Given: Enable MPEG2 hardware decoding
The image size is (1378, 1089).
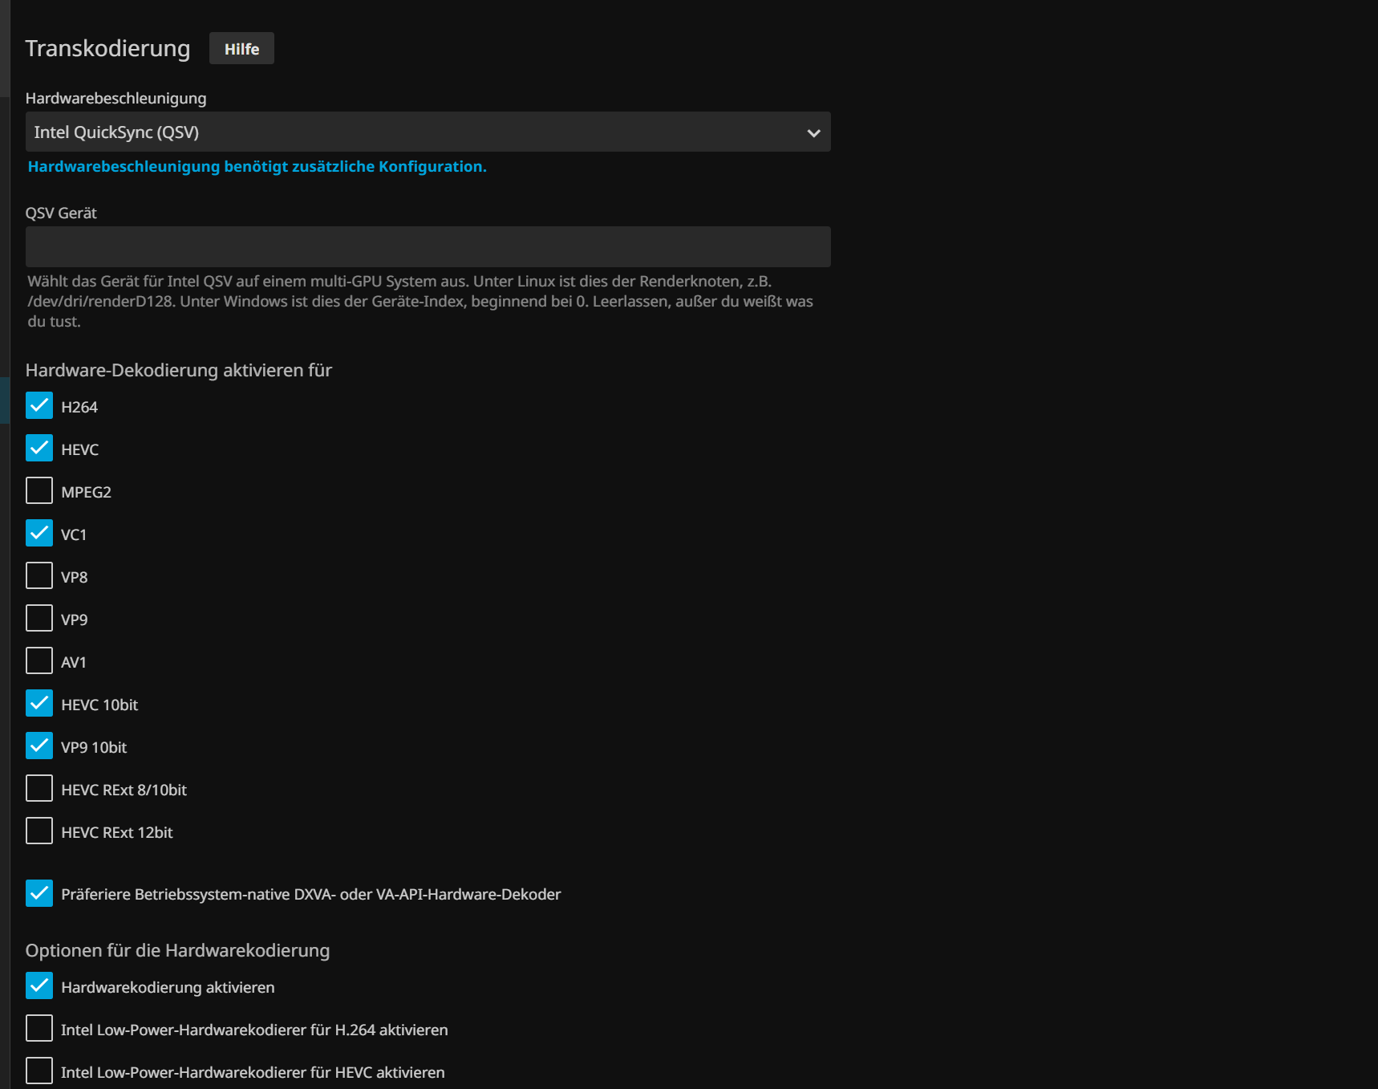Looking at the screenshot, I should (39, 491).
